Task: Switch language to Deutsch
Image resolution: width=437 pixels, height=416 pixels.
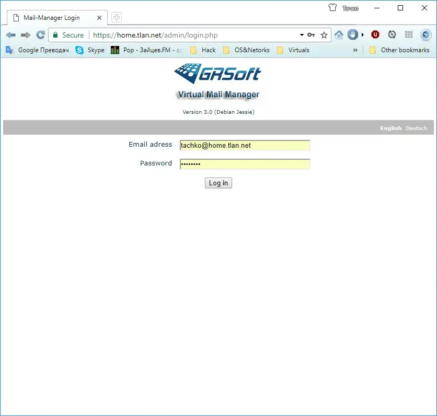Action: click(416, 128)
